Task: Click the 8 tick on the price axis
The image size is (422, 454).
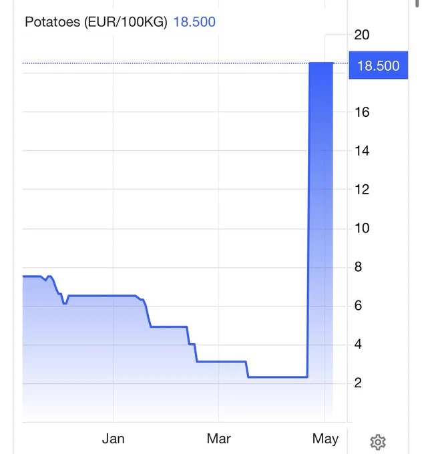Action: click(359, 267)
